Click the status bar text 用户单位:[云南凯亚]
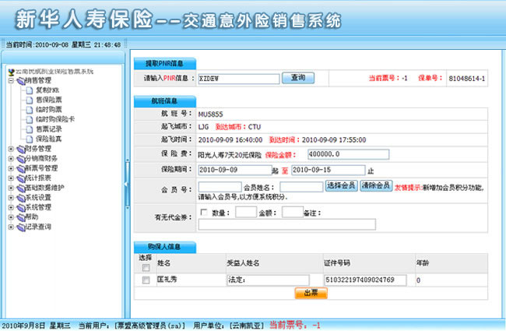This screenshot has width=506, height=331. tap(228, 326)
